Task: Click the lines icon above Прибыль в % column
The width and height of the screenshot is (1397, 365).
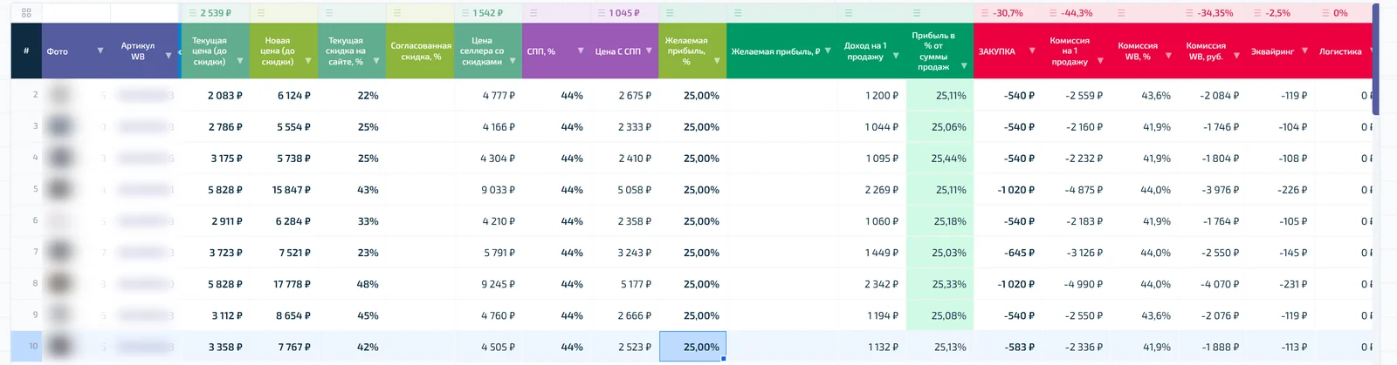Action: 917,13
